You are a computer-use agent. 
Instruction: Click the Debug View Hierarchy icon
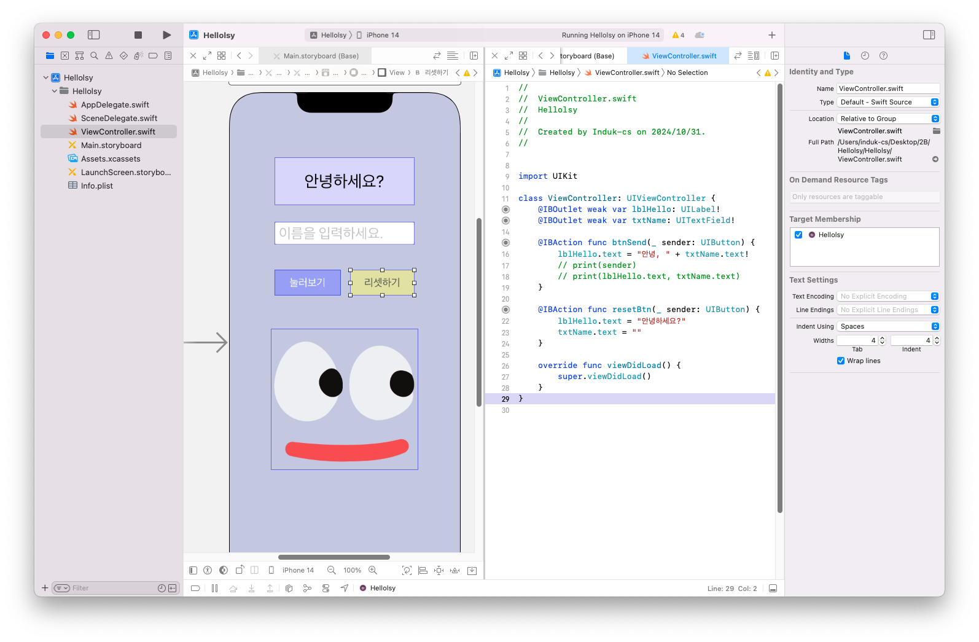[289, 588]
